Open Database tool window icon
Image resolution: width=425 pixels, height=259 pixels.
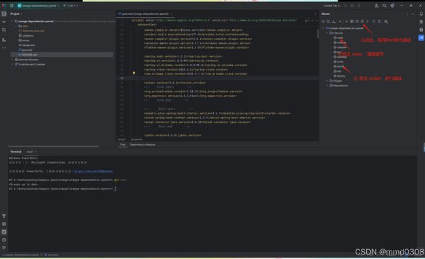coord(421,29)
